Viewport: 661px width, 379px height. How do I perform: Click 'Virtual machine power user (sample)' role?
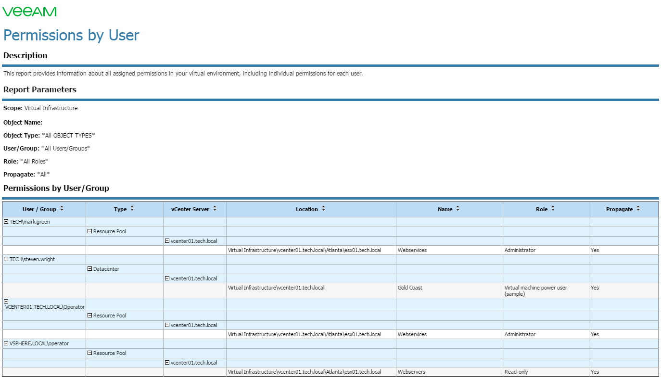[x=536, y=291]
